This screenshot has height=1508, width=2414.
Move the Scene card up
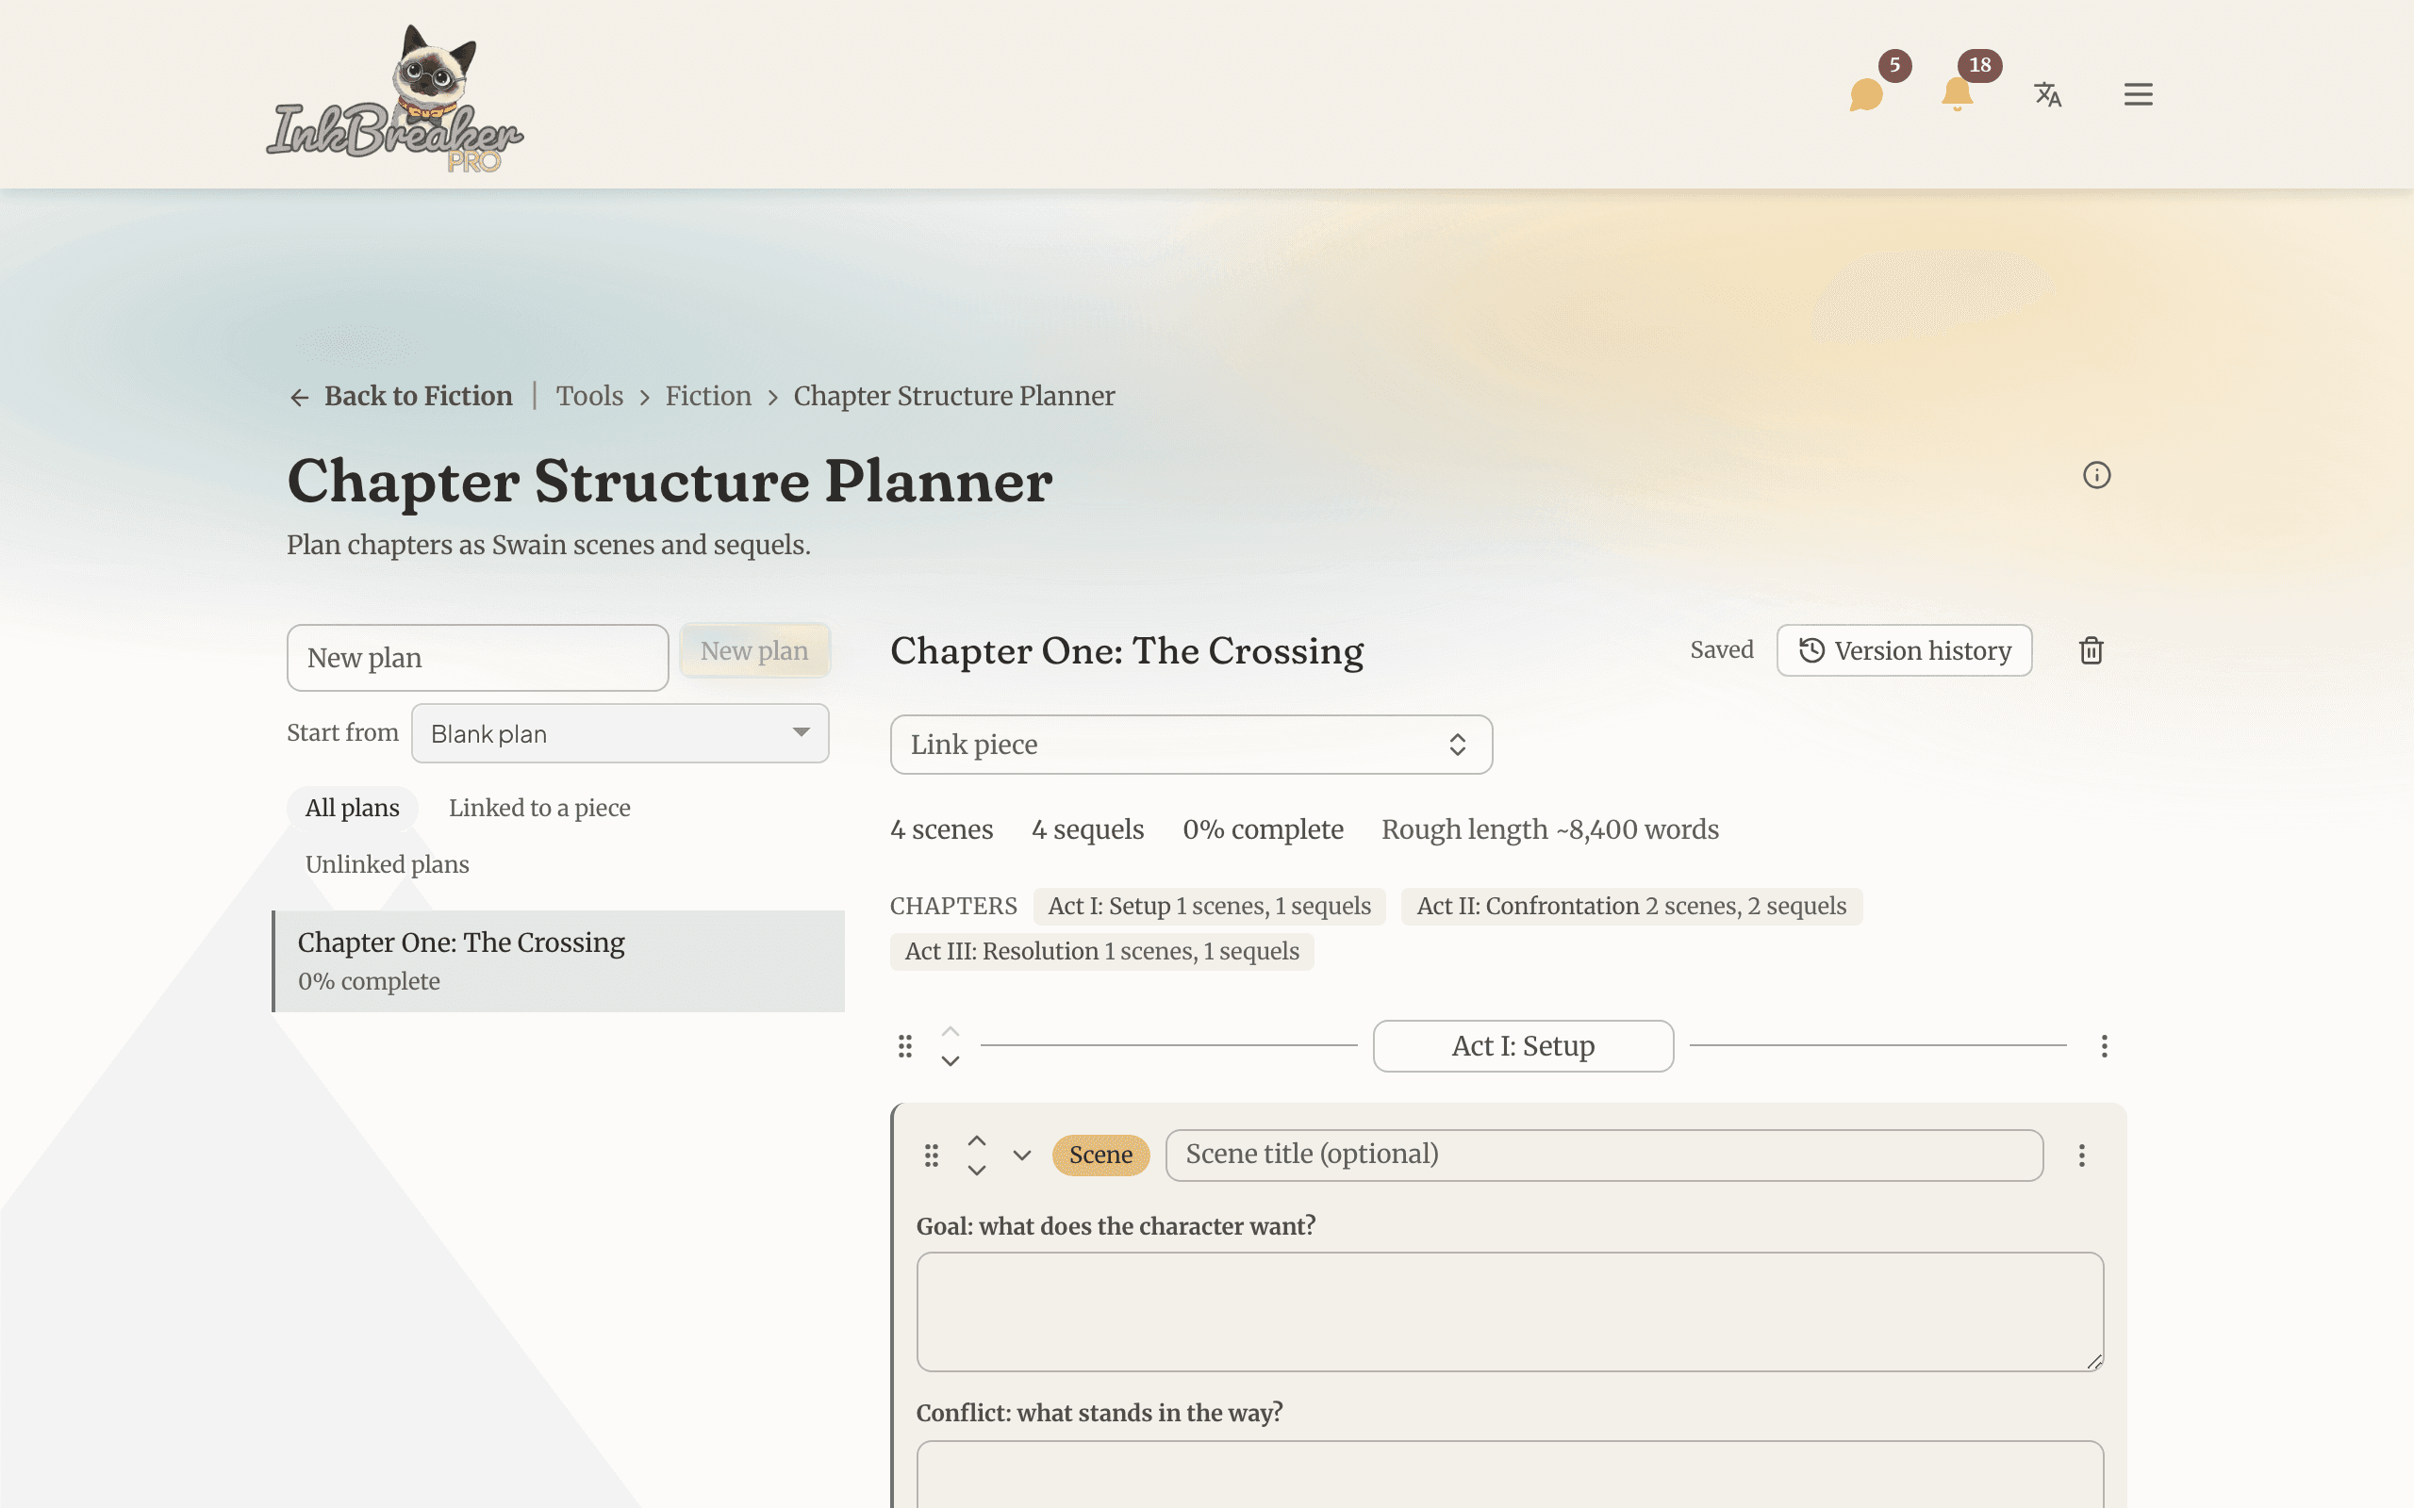click(977, 1141)
